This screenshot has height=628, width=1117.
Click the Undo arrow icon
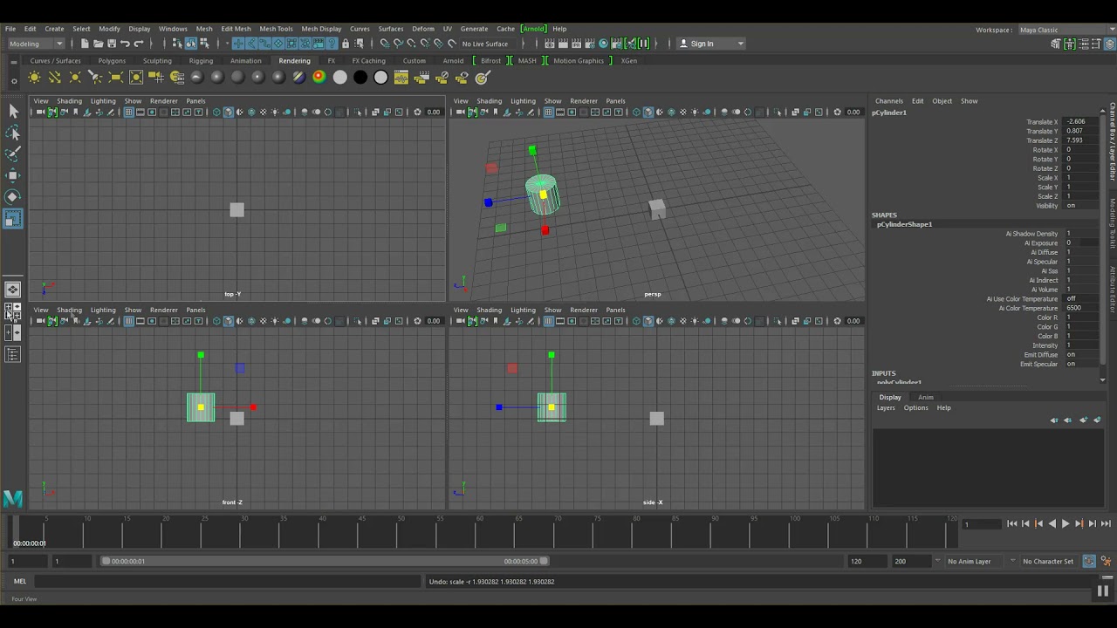[125, 44]
